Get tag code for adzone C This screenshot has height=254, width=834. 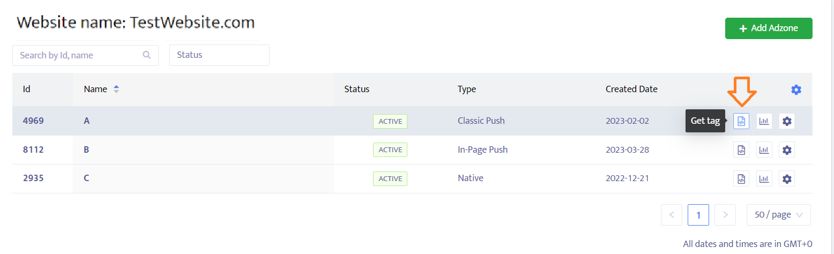(x=741, y=179)
